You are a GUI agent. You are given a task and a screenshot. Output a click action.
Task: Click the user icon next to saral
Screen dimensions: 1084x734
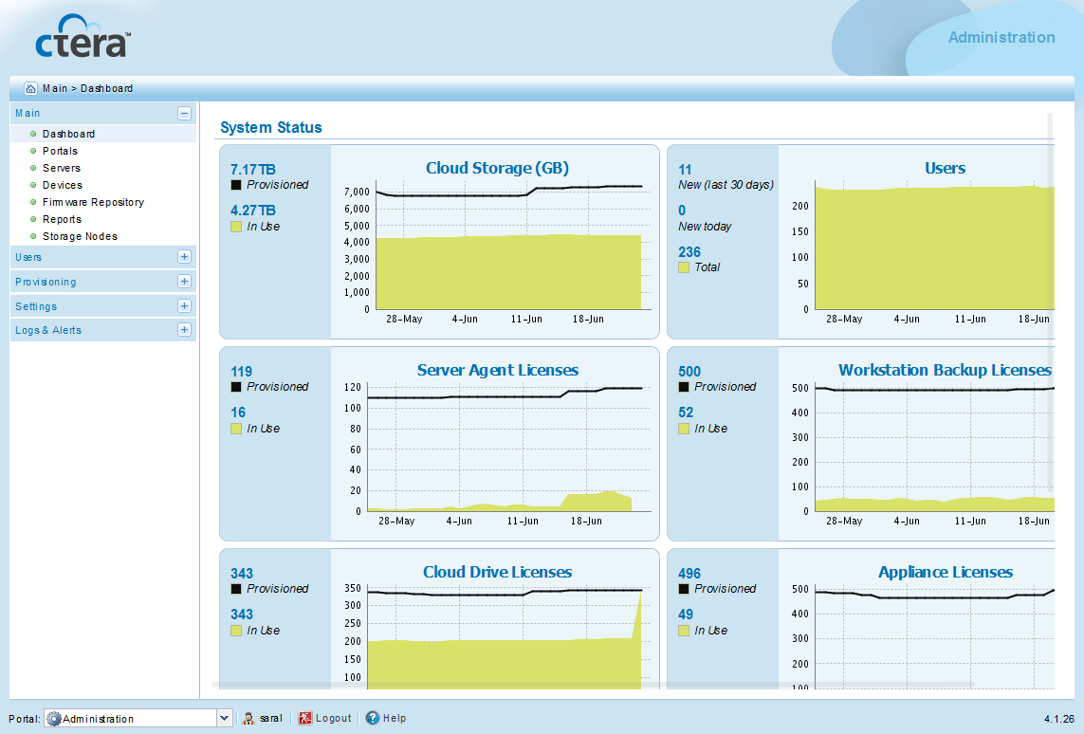point(248,718)
